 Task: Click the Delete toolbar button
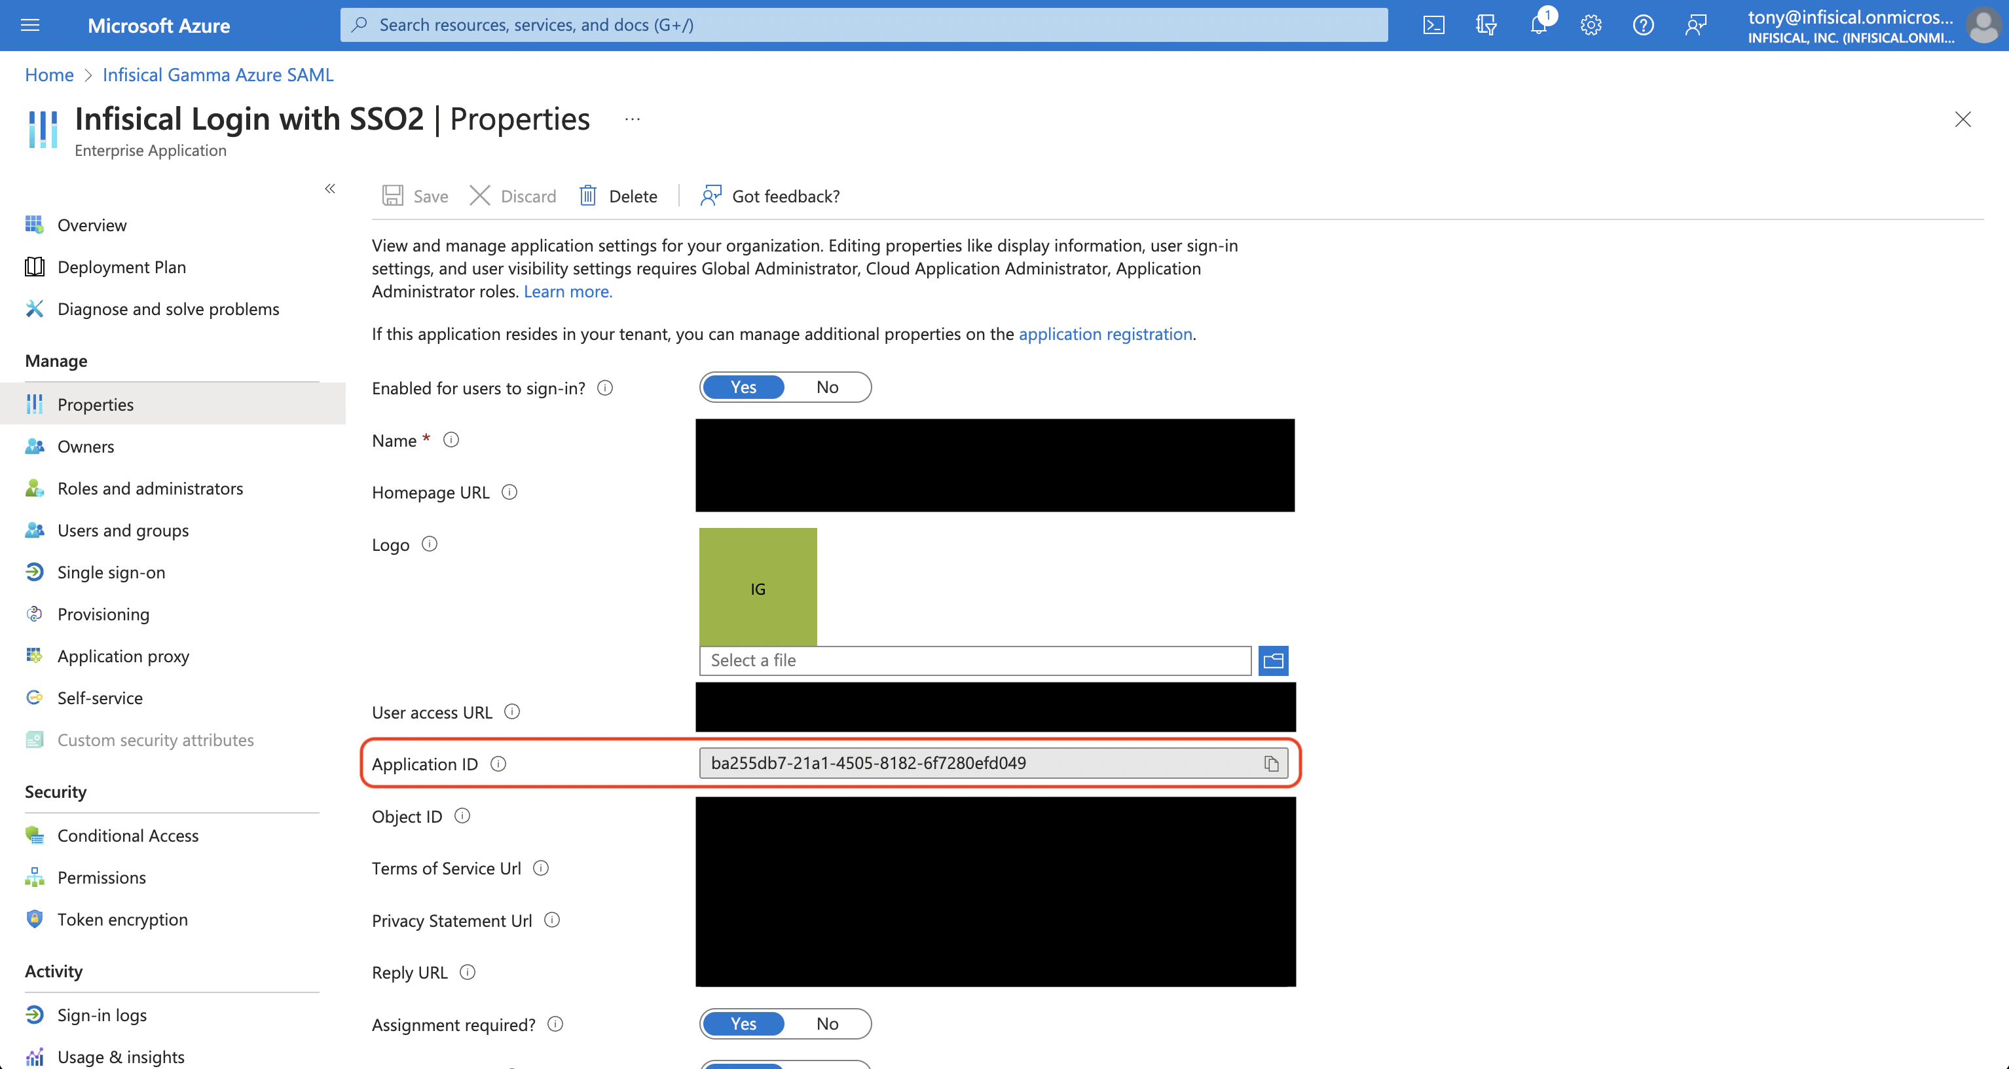[618, 195]
